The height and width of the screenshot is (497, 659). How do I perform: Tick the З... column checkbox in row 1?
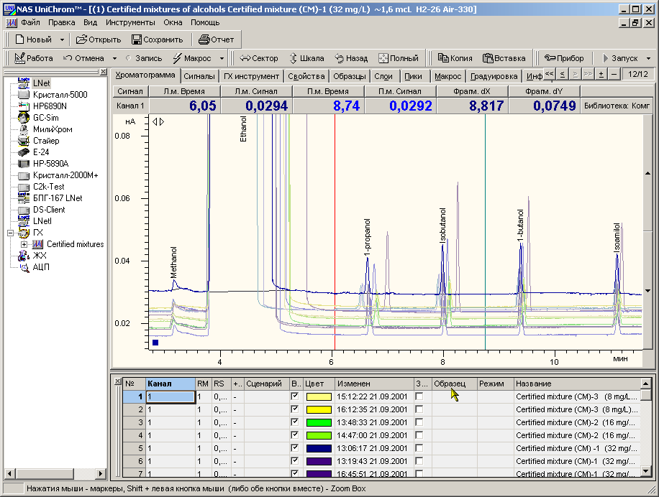[419, 396]
